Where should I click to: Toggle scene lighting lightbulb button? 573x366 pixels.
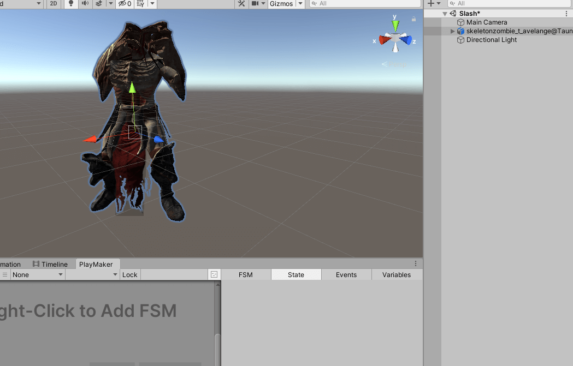tap(71, 4)
